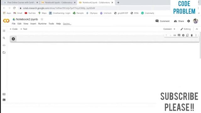
Task: Open the Runtime menu
Action: [x=42, y=24]
